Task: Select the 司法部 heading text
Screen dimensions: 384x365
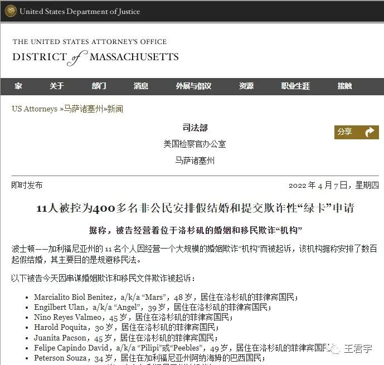Action: coord(195,128)
